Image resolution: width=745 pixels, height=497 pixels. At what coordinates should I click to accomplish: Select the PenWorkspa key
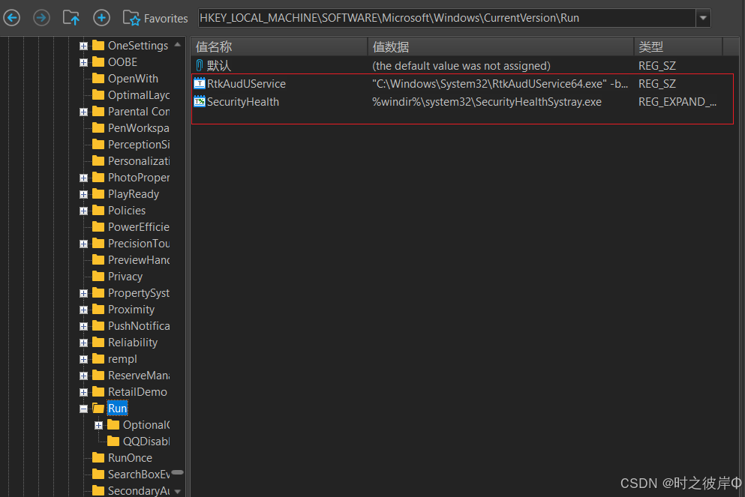(139, 128)
